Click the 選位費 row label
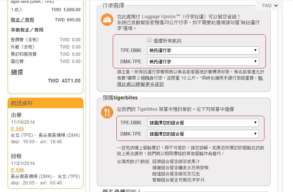The image size is (293, 192). coord(17,61)
